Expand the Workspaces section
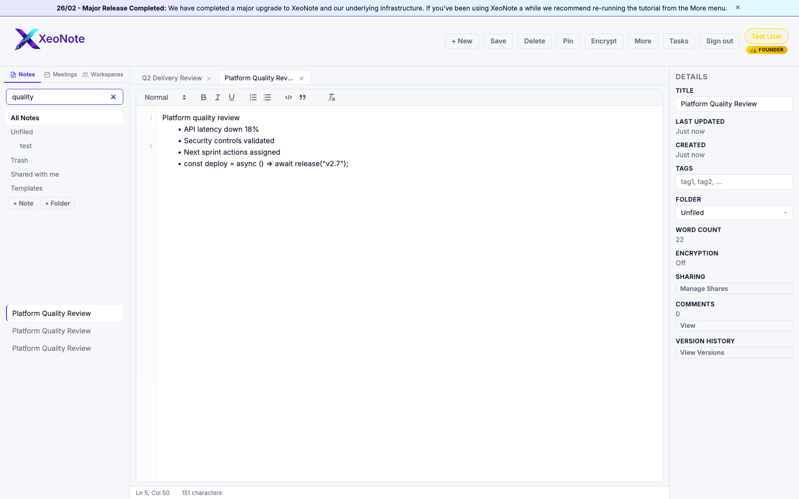The image size is (799, 499). [x=103, y=74]
